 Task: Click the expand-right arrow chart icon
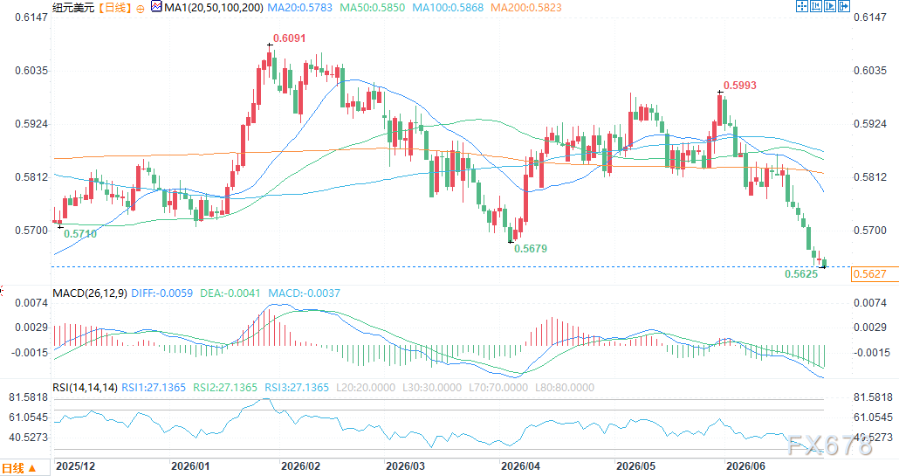[844, 6]
